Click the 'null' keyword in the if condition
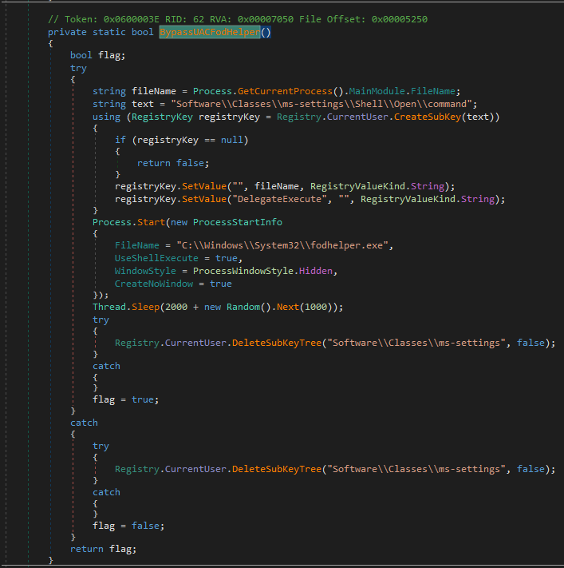This screenshot has width=564, height=568. pyautogui.click(x=232, y=140)
